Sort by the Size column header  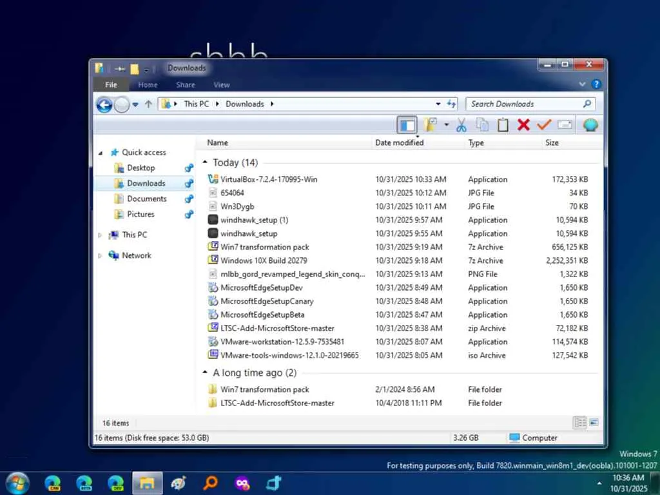point(552,142)
